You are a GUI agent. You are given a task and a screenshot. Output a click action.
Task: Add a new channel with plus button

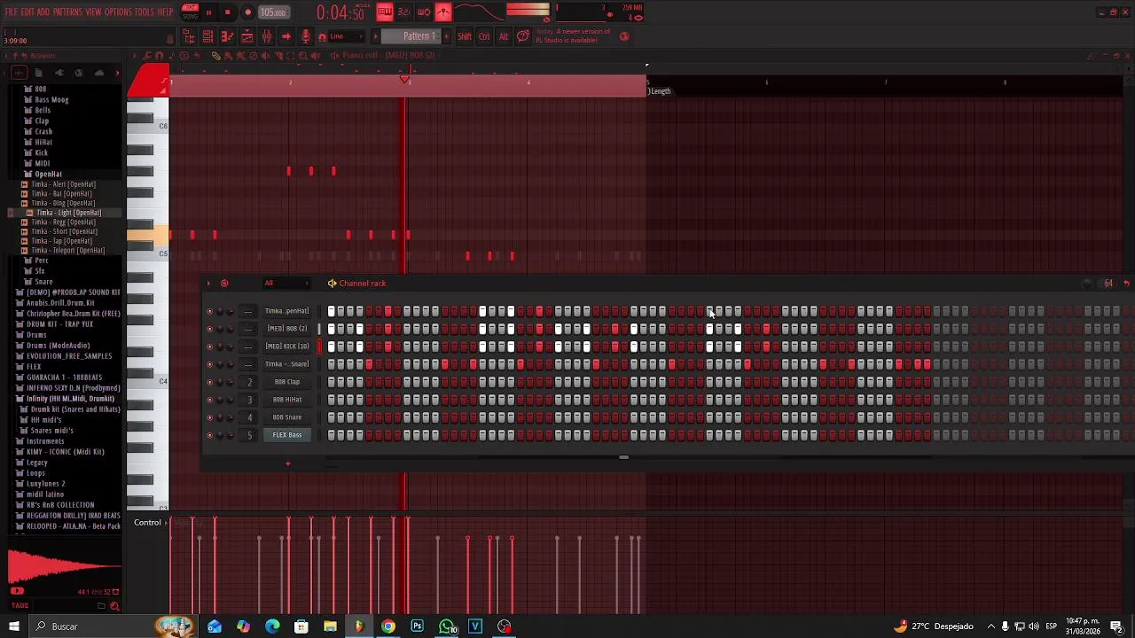(x=287, y=463)
